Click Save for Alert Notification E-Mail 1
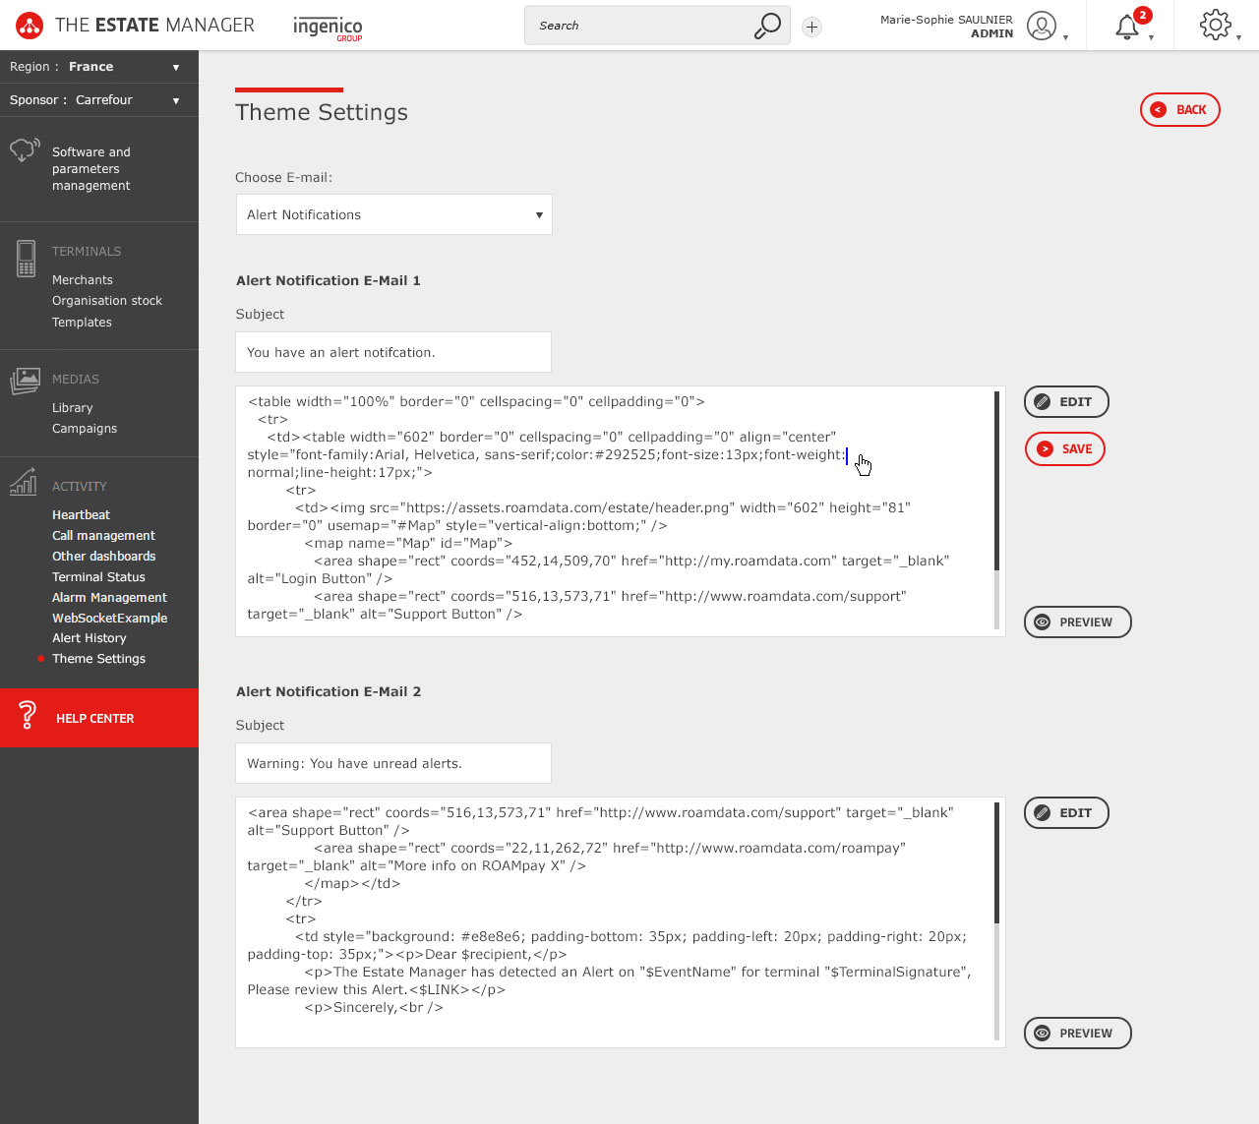1259x1124 pixels. click(1065, 449)
